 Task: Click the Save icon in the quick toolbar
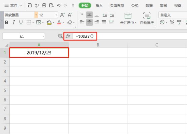pos(30,5)
